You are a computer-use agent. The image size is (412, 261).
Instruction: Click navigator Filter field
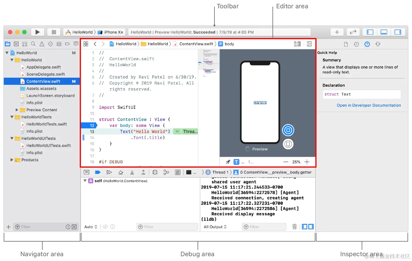[x=46, y=227]
